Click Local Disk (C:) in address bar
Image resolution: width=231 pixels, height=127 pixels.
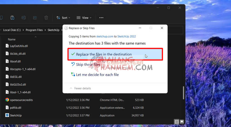12,30
